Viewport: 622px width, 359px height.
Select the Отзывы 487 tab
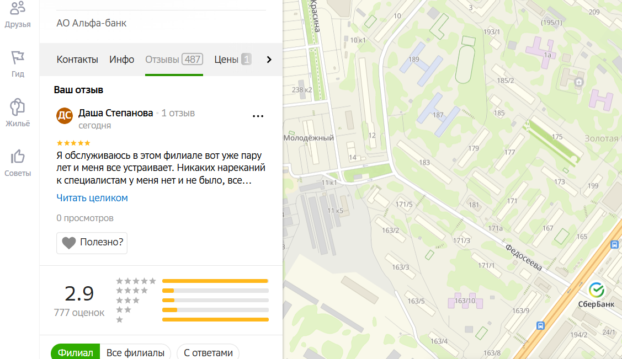point(174,60)
